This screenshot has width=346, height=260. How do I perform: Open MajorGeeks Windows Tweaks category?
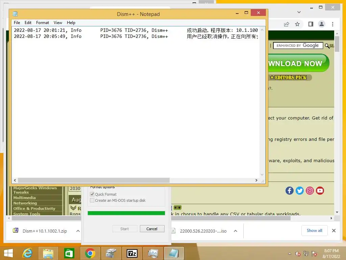point(35,190)
